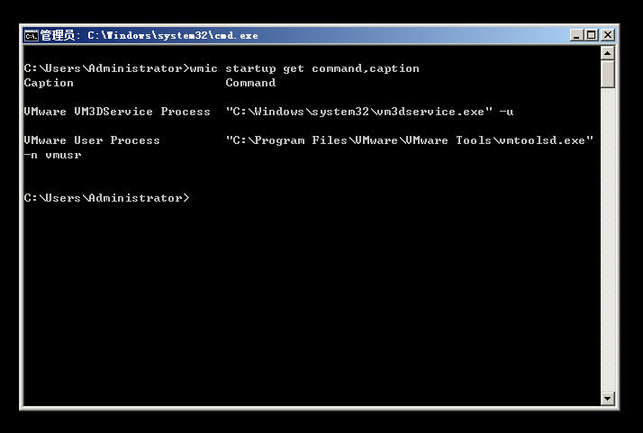Click the scrollbar track below the thumb
This screenshot has height=433, width=643.
click(x=607, y=238)
